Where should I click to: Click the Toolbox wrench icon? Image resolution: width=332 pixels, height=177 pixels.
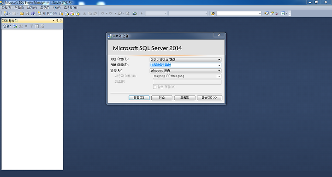point(277,13)
